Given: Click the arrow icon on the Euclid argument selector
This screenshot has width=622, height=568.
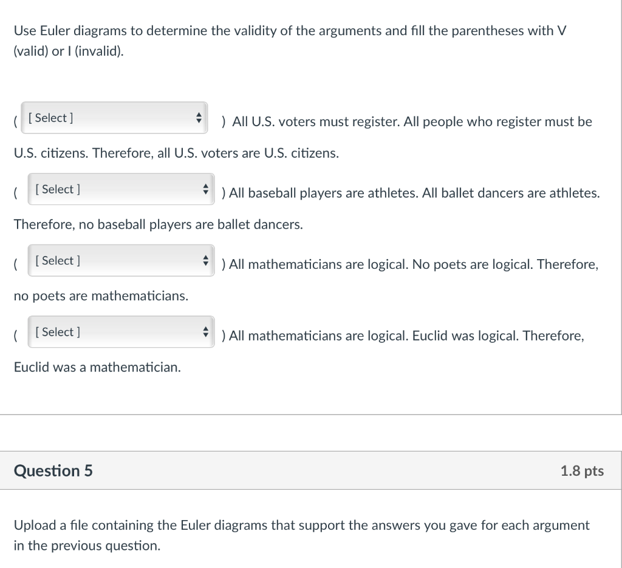Looking at the screenshot, I should pyautogui.click(x=206, y=332).
